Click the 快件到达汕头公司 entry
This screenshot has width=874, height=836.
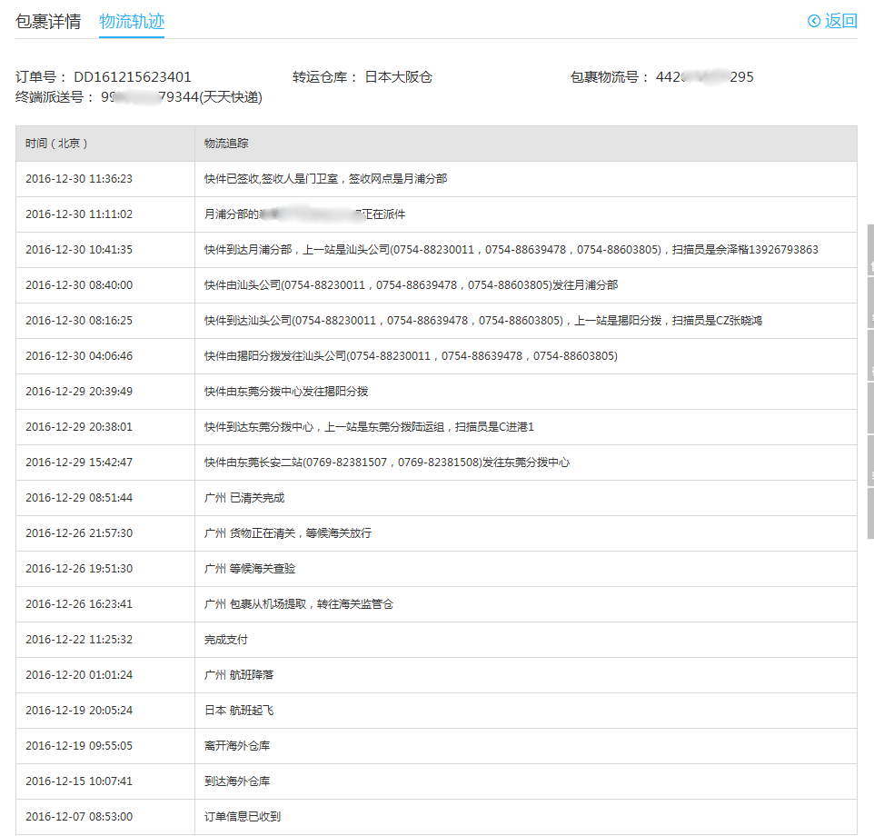tap(482, 321)
